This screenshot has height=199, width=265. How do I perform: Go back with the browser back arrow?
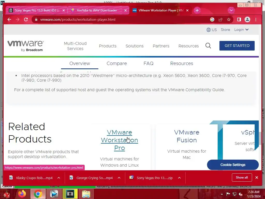(x=9, y=19)
